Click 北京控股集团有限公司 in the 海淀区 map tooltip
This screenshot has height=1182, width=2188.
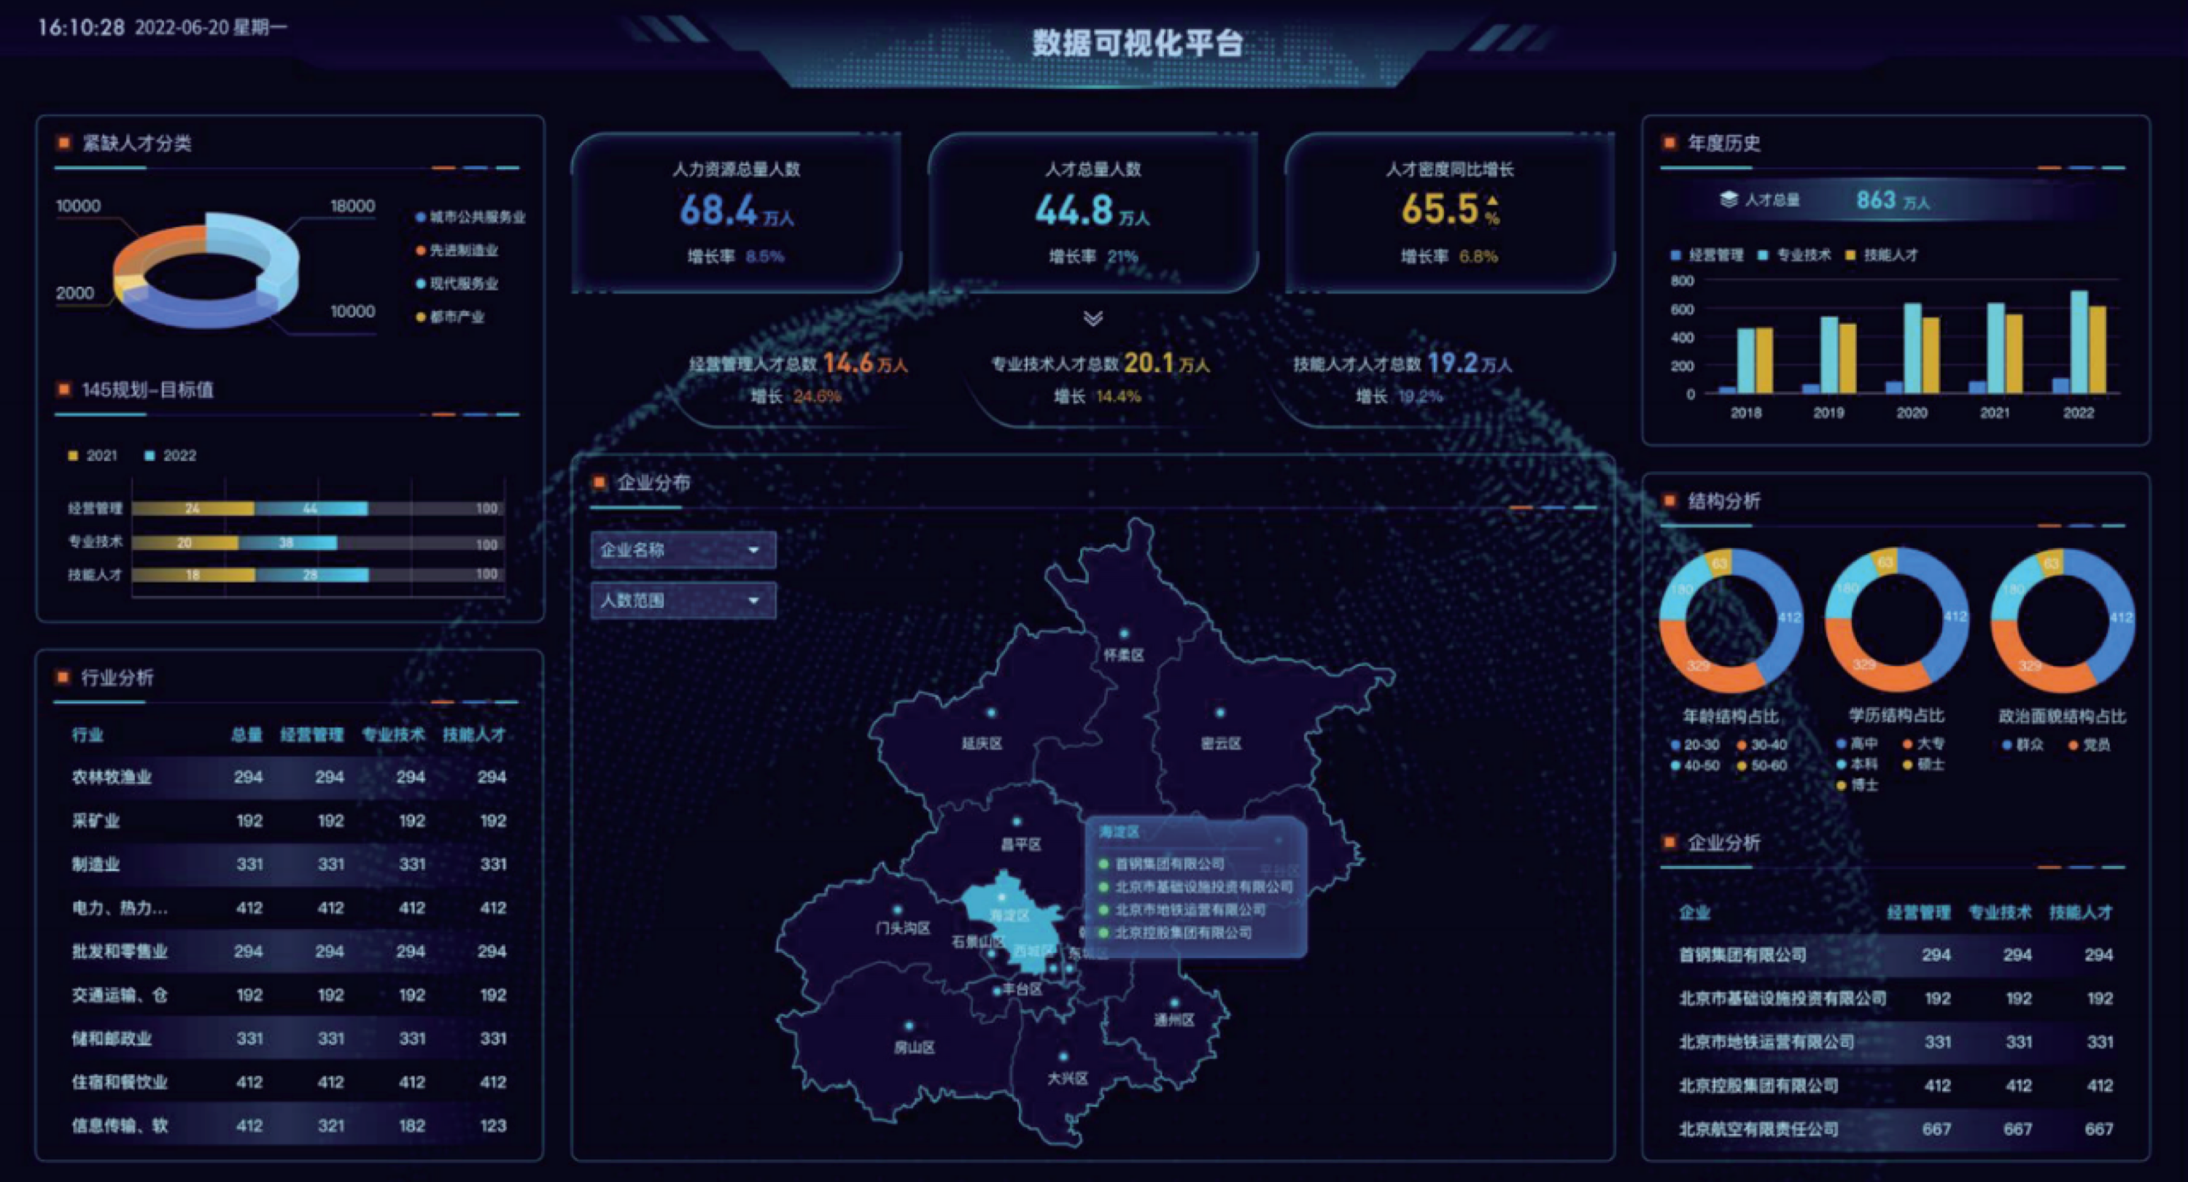[x=1175, y=933]
